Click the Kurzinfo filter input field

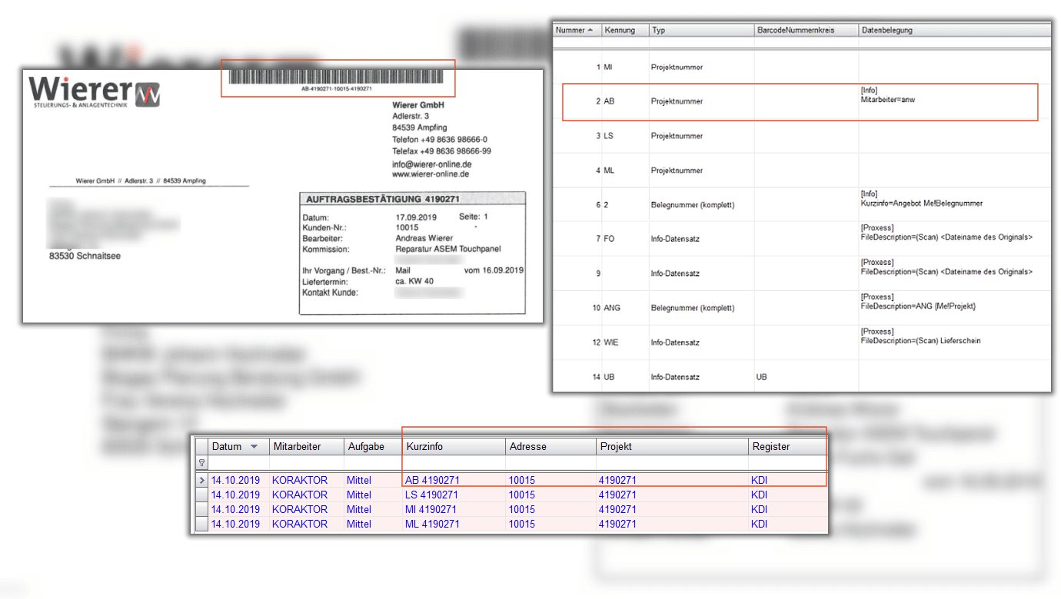pos(454,463)
